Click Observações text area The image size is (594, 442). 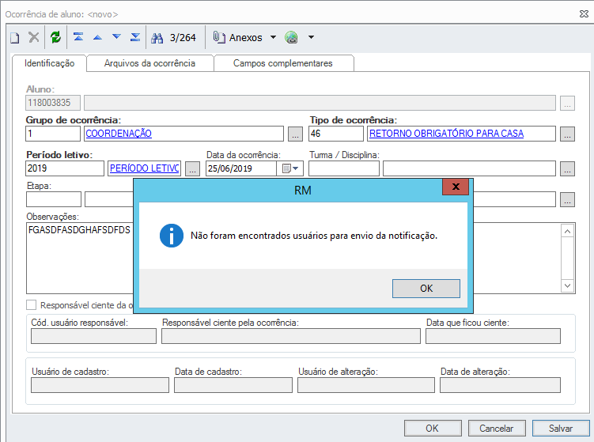click(x=80, y=259)
